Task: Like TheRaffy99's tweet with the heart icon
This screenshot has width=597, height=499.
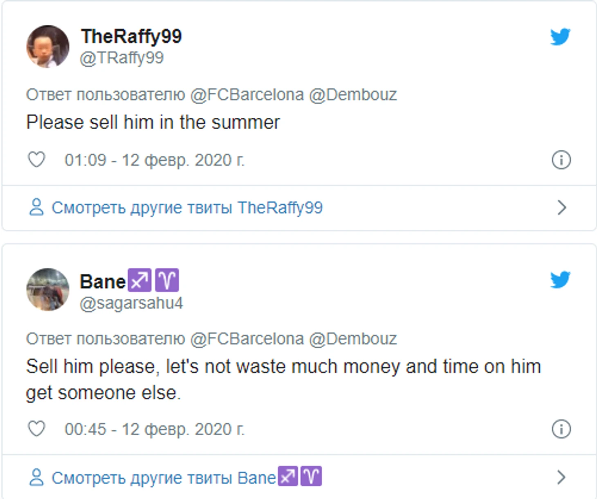Action: 36,159
